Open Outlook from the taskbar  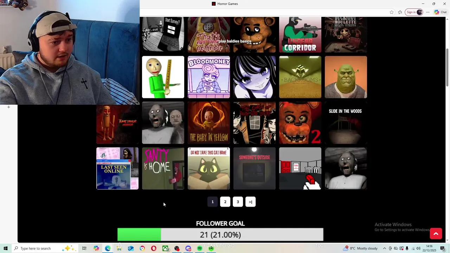pos(131,248)
